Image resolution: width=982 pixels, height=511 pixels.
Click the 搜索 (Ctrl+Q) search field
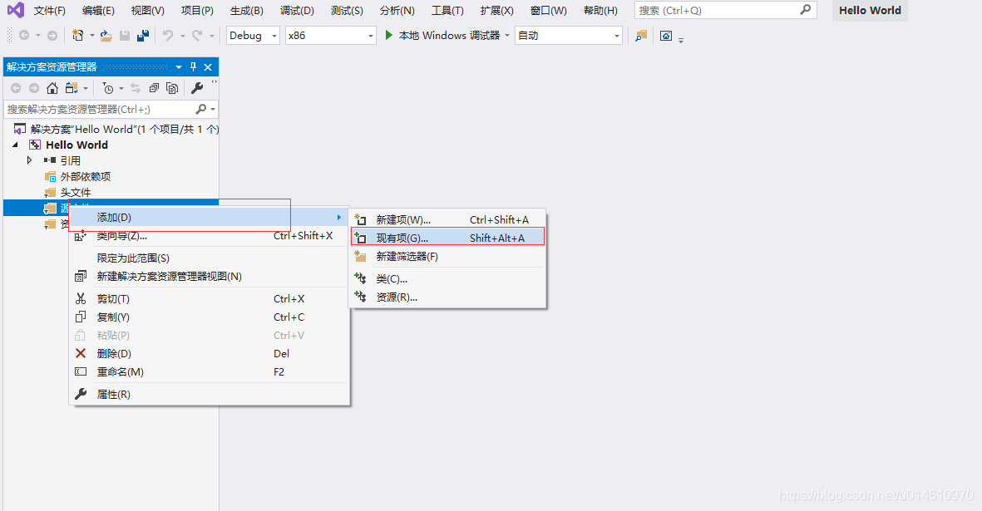click(725, 10)
